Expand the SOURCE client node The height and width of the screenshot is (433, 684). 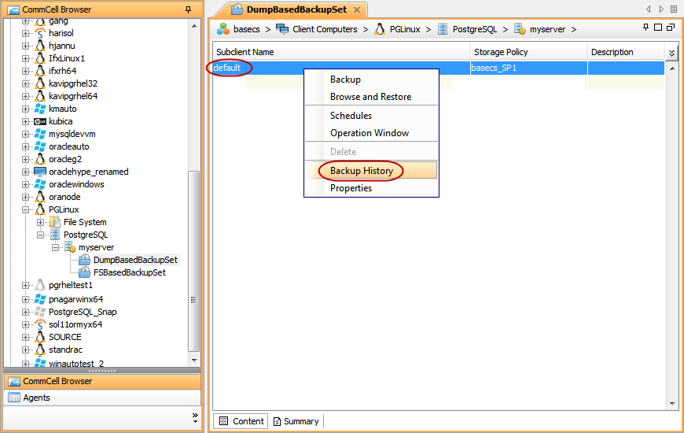tap(26, 337)
